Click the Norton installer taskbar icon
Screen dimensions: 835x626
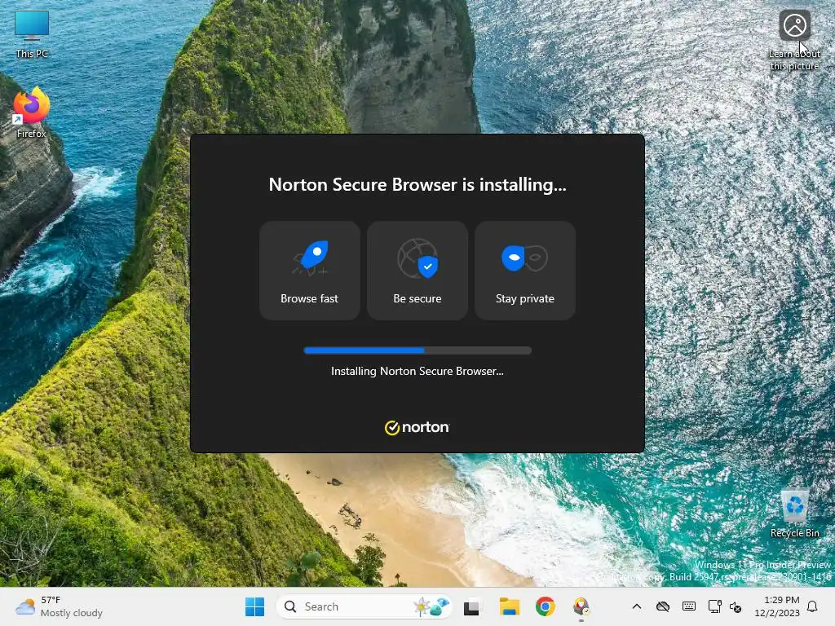pos(581,606)
